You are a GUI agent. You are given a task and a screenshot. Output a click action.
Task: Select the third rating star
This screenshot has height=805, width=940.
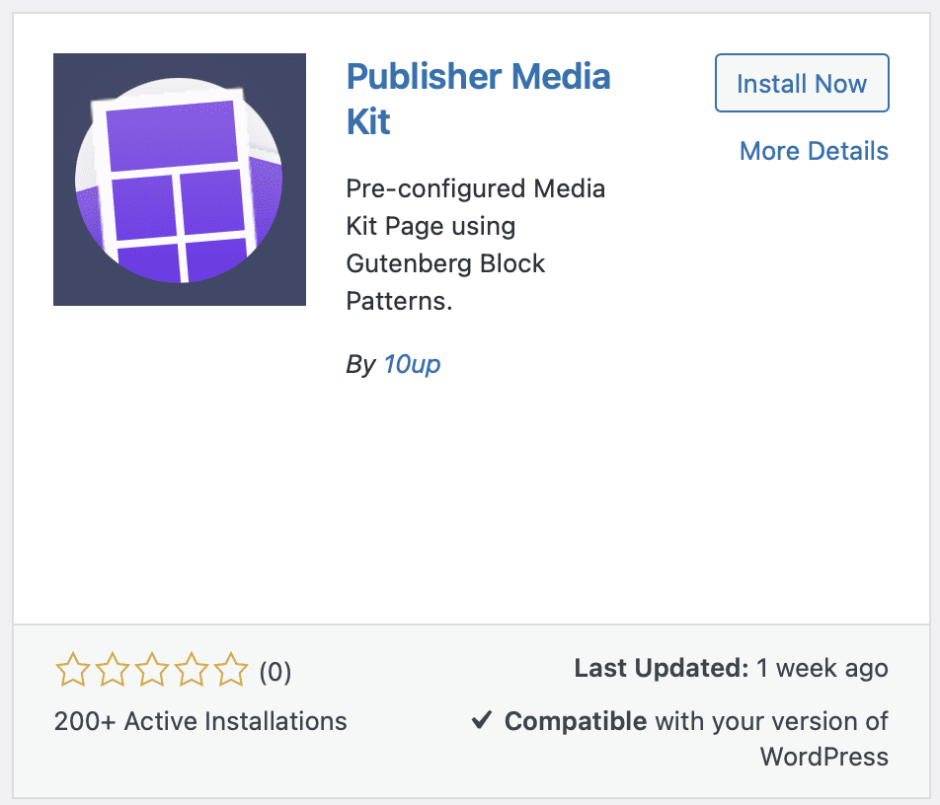coord(151,671)
